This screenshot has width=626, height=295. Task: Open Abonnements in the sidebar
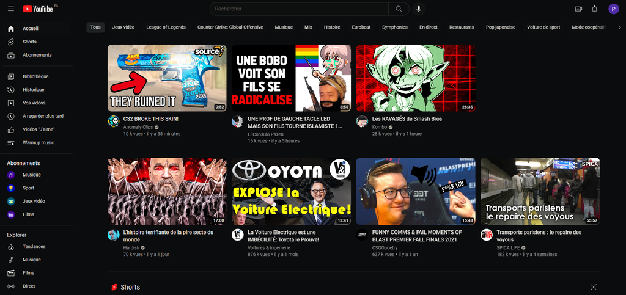(37, 55)
